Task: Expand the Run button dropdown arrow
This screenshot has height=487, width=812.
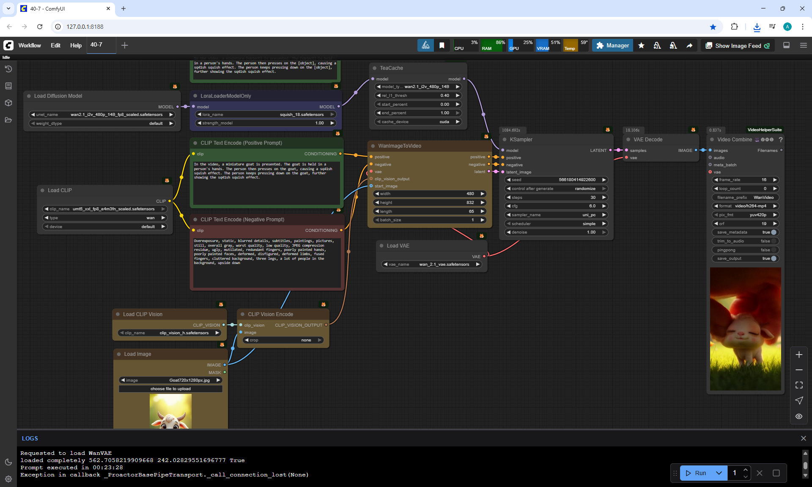Action: pos(719,473)
